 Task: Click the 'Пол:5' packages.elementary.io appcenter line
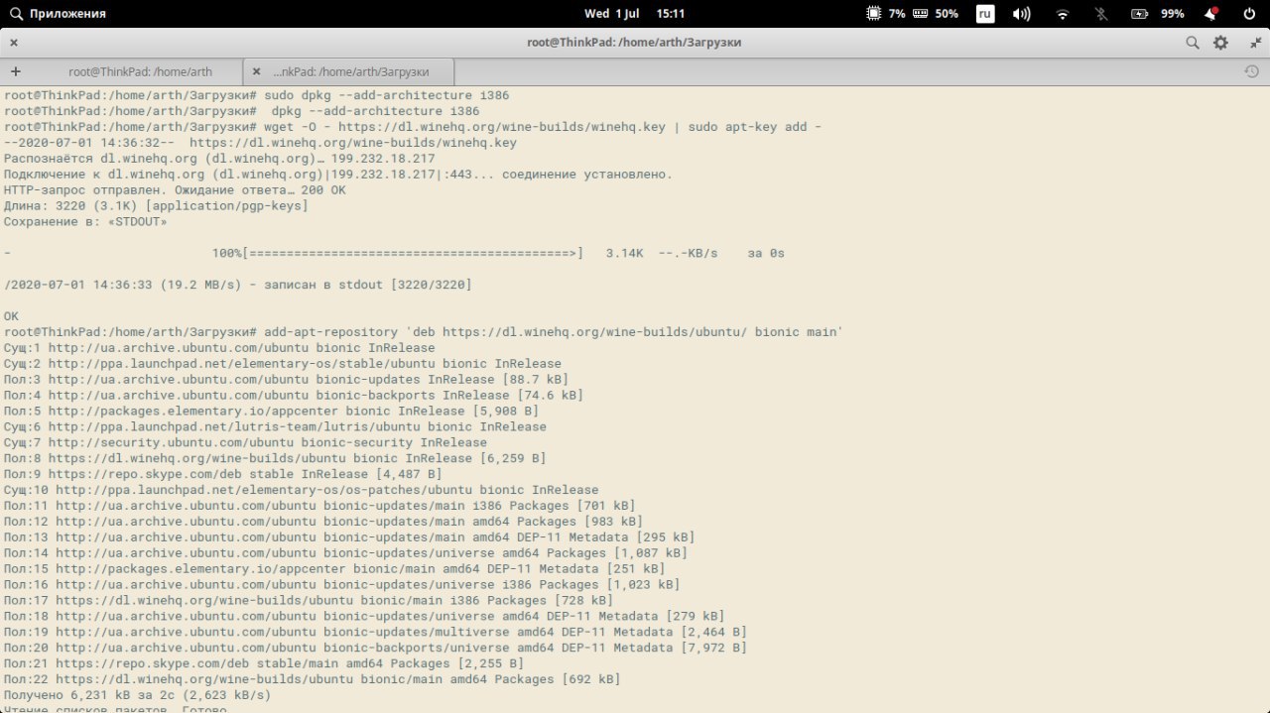coord(271,411)
